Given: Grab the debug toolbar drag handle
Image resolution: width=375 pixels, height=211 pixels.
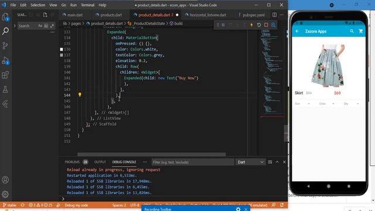Looking at the screenshot, I should coord(217,25).
